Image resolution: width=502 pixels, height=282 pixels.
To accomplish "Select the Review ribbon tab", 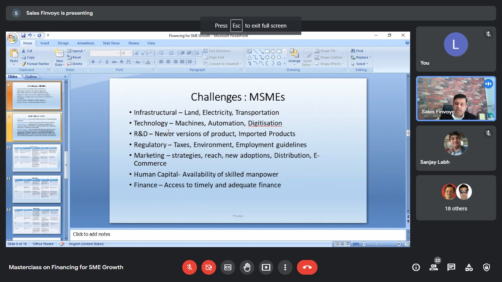I will point(134,43).
